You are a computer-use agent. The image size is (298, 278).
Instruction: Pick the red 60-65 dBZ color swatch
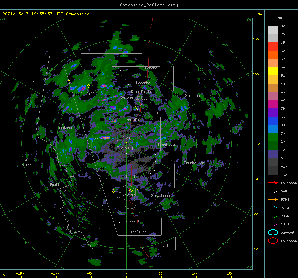pyautogui.click(x=273, y=46)
